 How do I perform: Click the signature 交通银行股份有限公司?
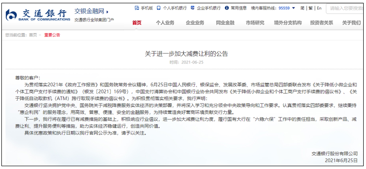[335, 154]
